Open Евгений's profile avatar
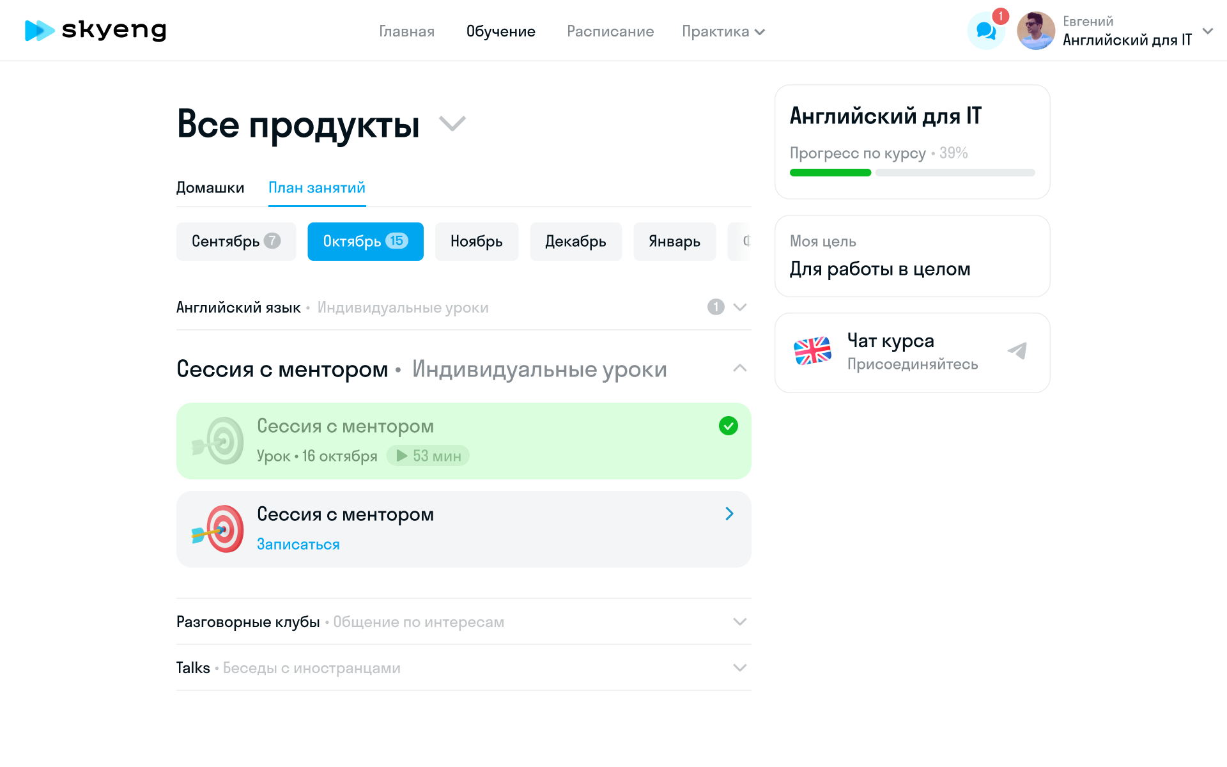The height and width of the screenshot is (767, 1227). (1035, 30)
